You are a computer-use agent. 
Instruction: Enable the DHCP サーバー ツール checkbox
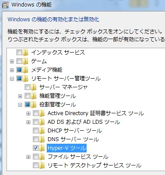(x=36, y=130)
